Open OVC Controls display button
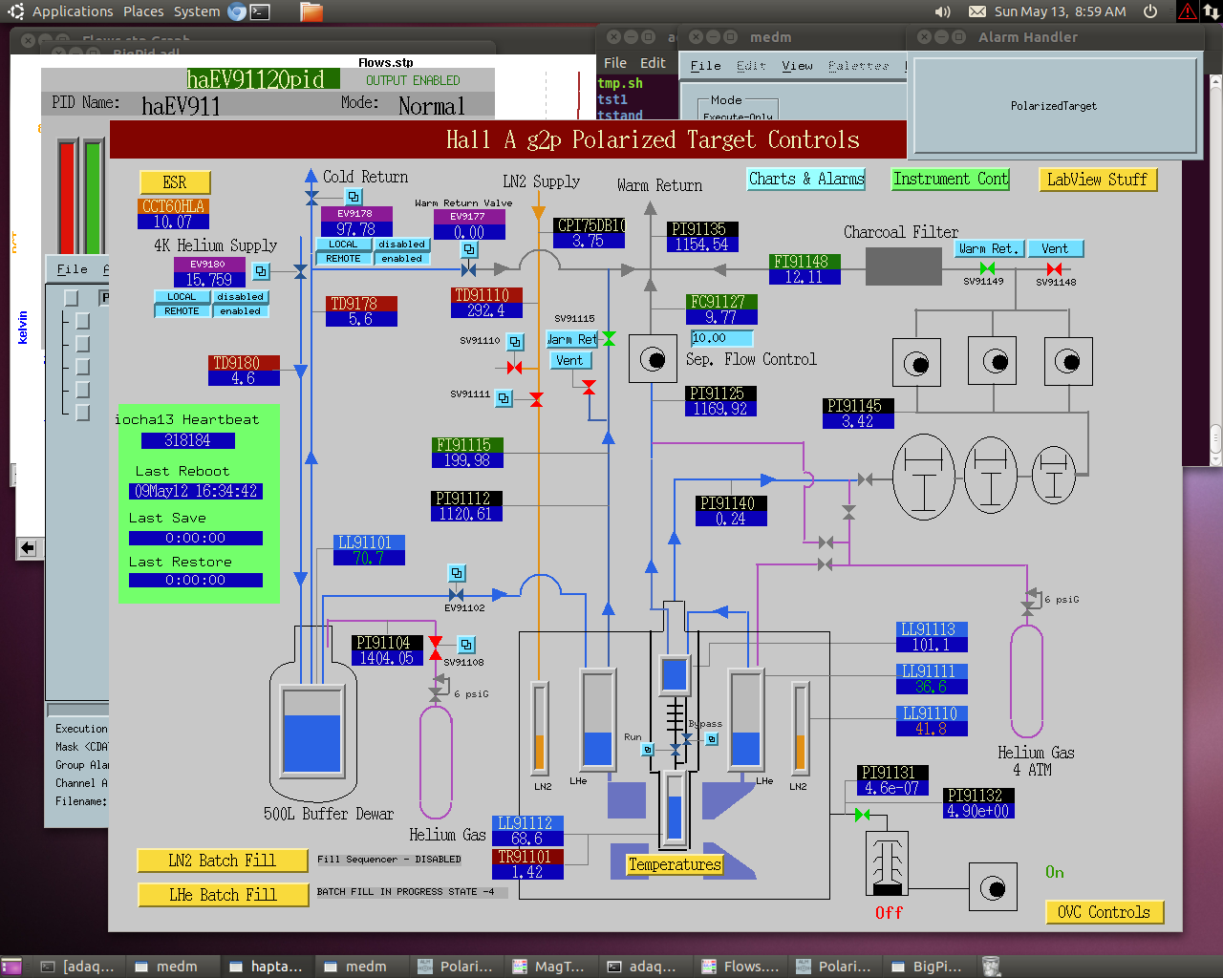Screen dimensions: 1223x978 tap(1104, 912)
